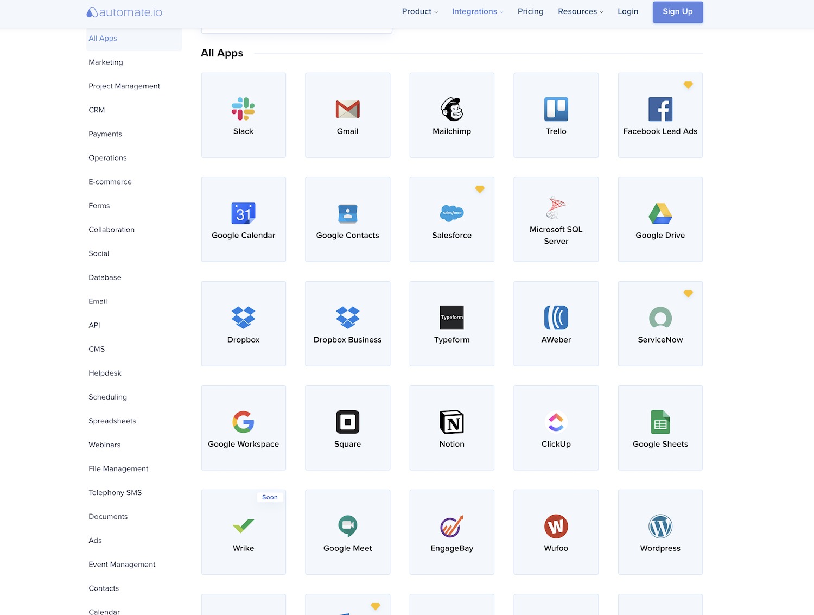814x615 pixels.
Task: Open the Slack app icon
Action: [243, 109]
